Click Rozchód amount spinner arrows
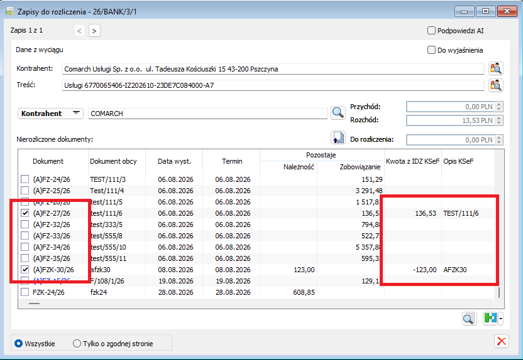This screenshot has width=523, height=360. point(499,120)
